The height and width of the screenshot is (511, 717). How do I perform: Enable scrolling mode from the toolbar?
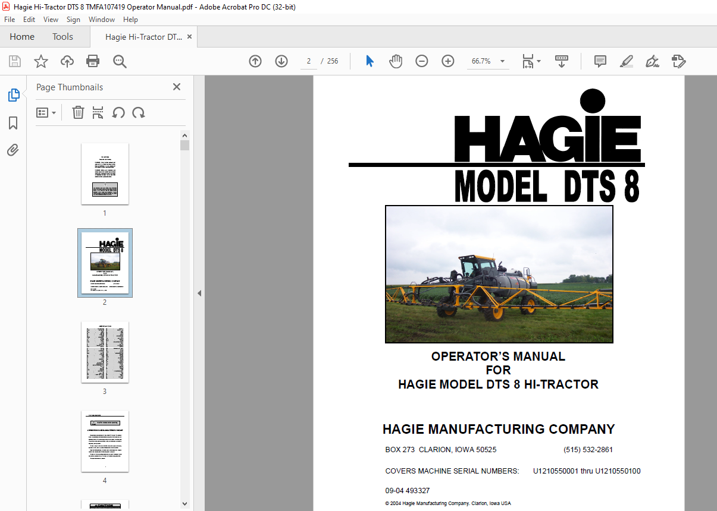point(562,61)
